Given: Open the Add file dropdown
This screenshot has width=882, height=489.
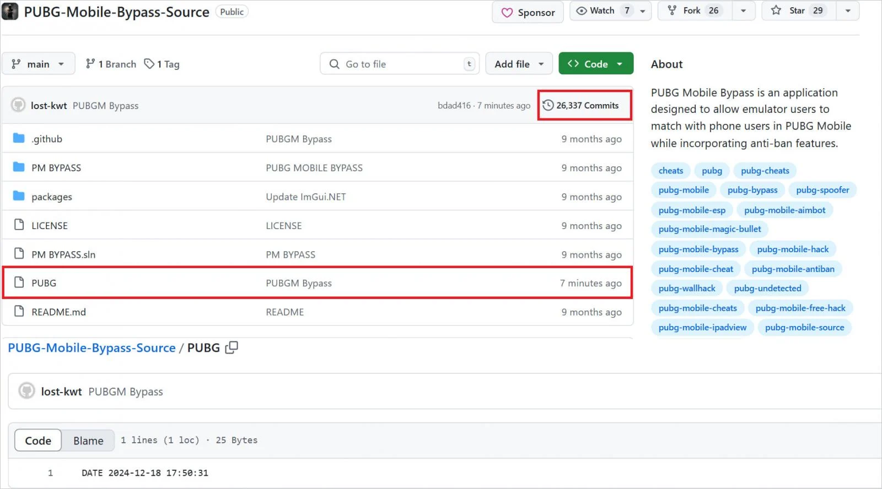Looking at the screenshot, I should tap(519, 64).
